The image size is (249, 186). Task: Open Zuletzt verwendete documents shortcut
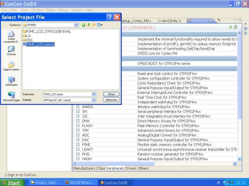[11, 37]
